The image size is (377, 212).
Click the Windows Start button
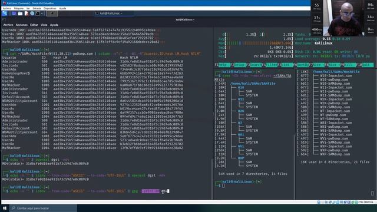coord(5,208)
